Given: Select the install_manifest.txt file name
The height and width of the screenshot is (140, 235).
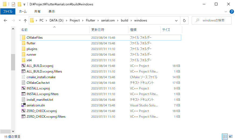Looking at the screenshot, I should (40, 100).
